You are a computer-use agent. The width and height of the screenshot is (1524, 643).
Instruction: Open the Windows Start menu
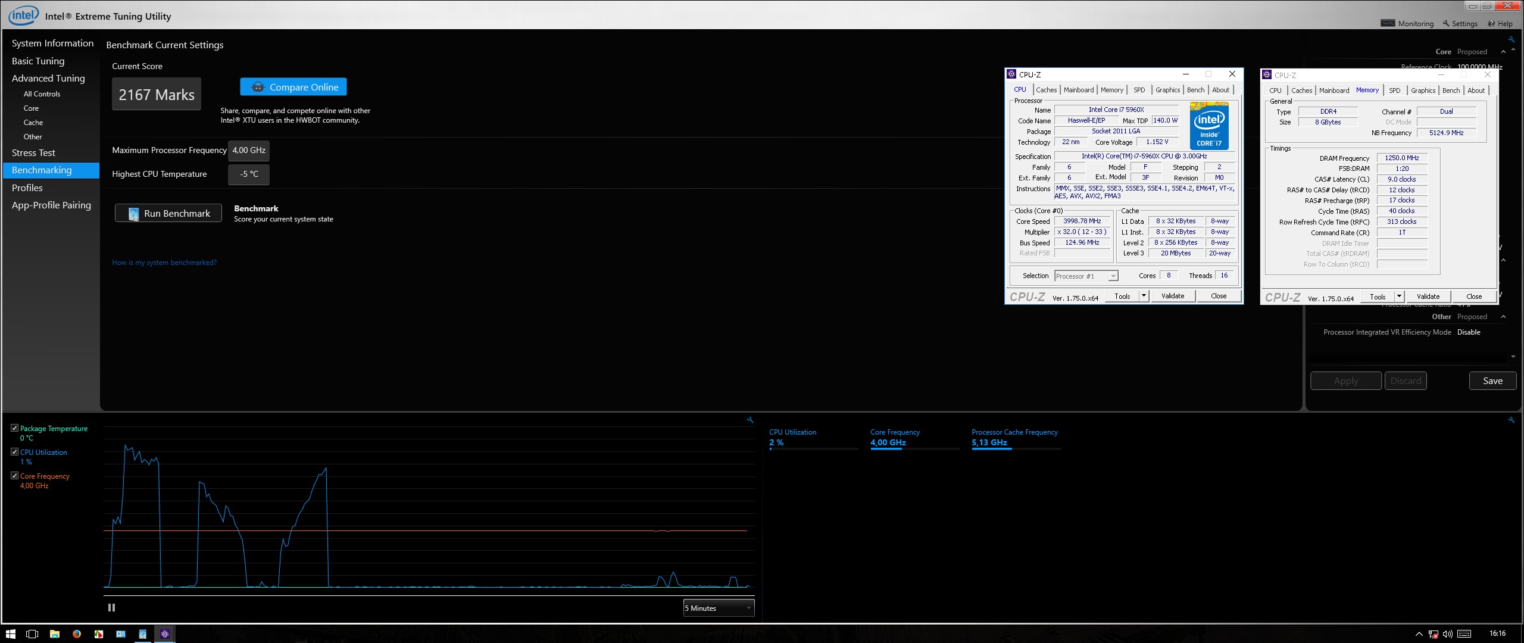[x=11, y=633]
